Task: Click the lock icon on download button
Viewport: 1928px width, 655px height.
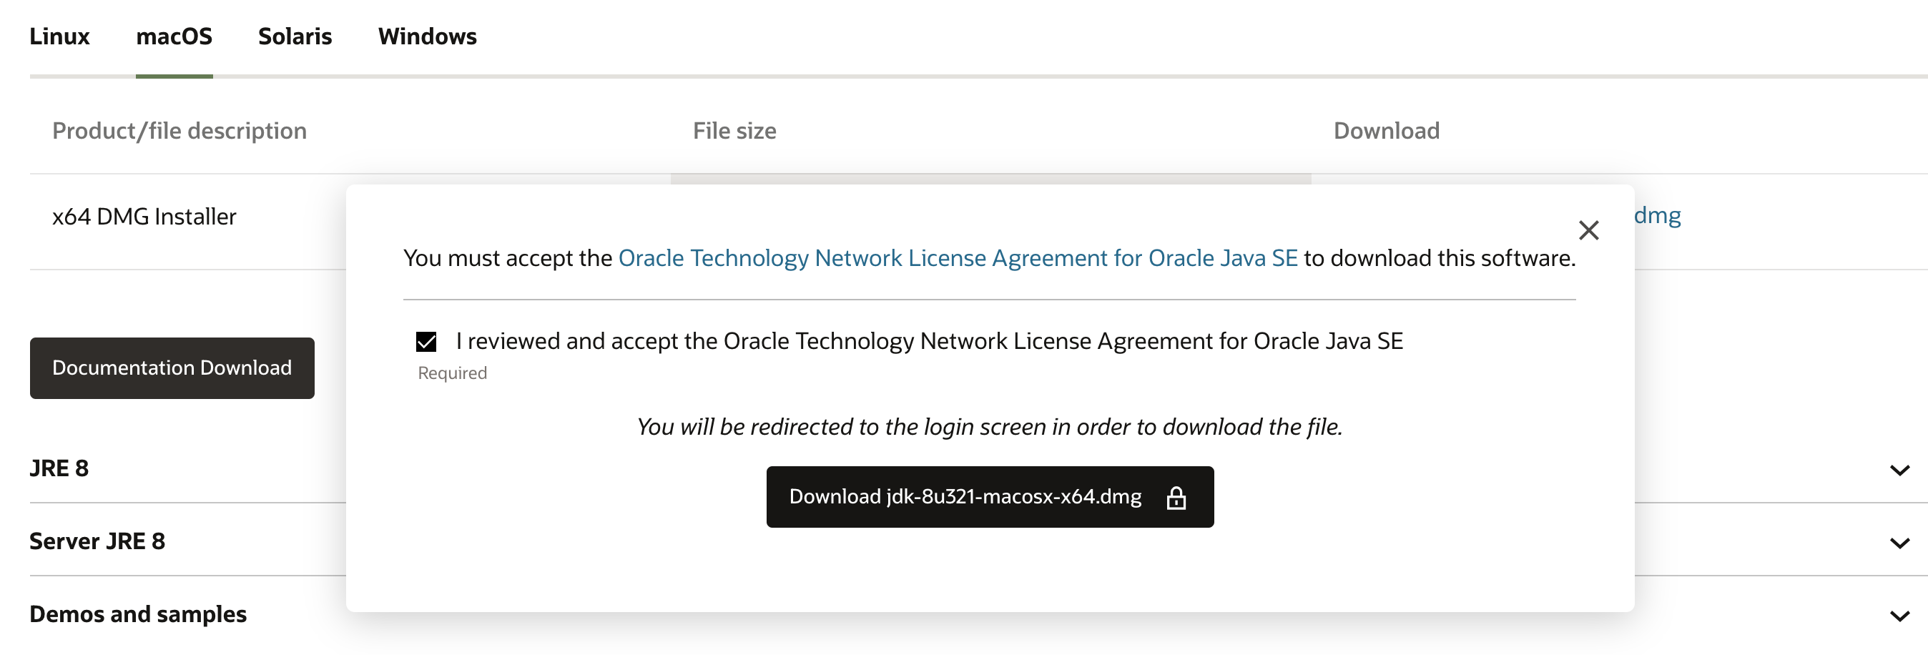Action: tap(1176, 498)
